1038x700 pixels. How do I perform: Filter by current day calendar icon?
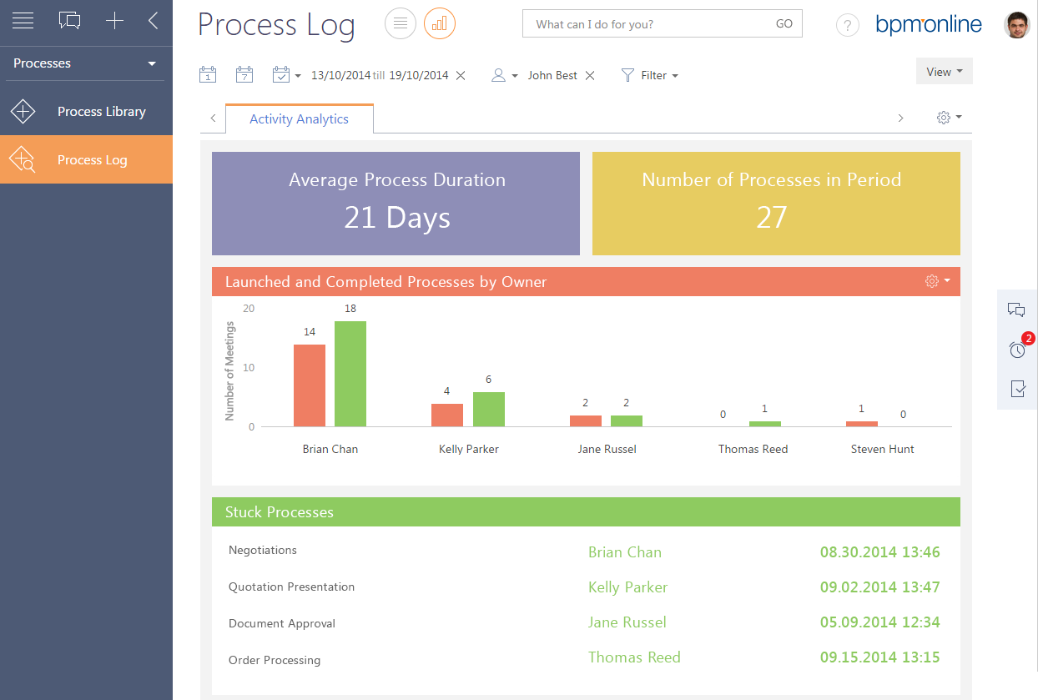[208, 75]
